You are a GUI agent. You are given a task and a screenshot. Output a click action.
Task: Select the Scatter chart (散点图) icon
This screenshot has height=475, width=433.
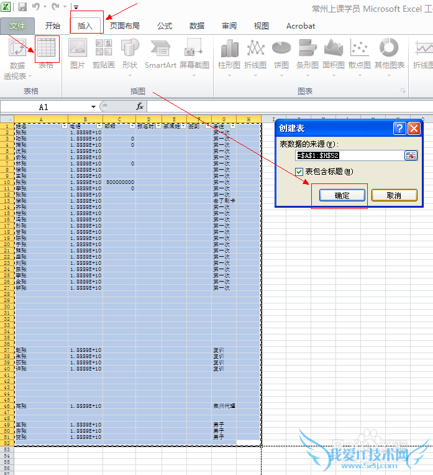359,50
